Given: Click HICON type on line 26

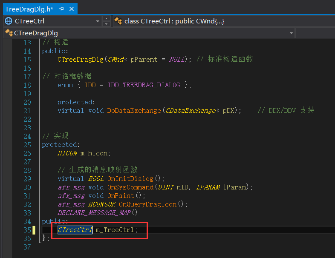Looking at the screenshot, I should click(x=67, y=153).
